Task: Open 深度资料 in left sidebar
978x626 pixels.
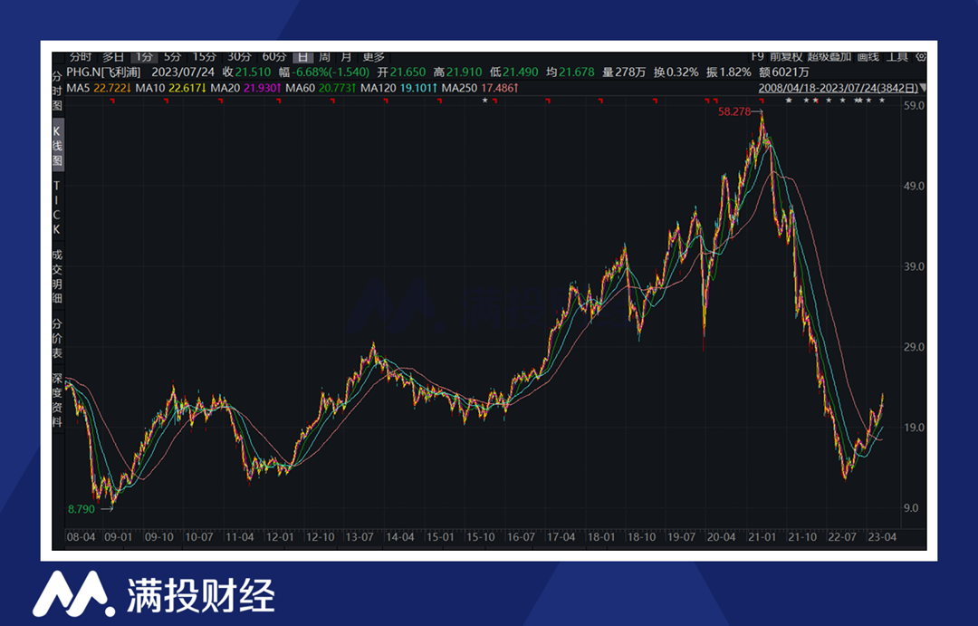Action: 56,394
